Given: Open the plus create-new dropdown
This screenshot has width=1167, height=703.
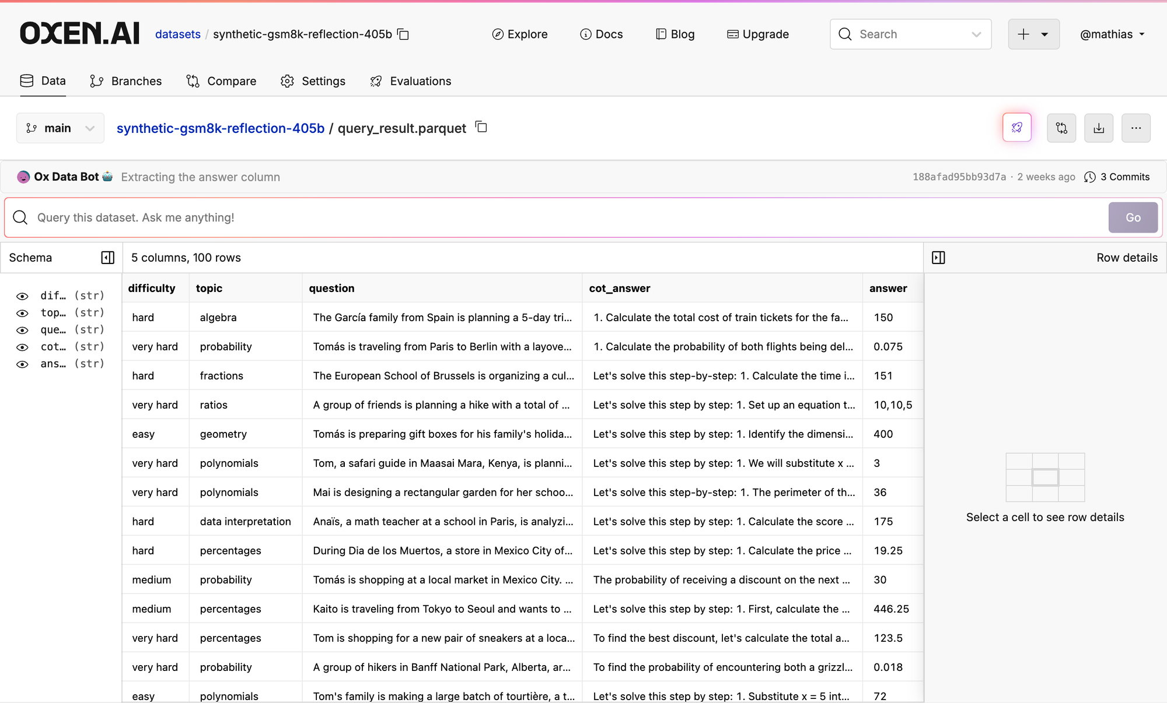Looking at the screenshot, I should pos(1033,34).
